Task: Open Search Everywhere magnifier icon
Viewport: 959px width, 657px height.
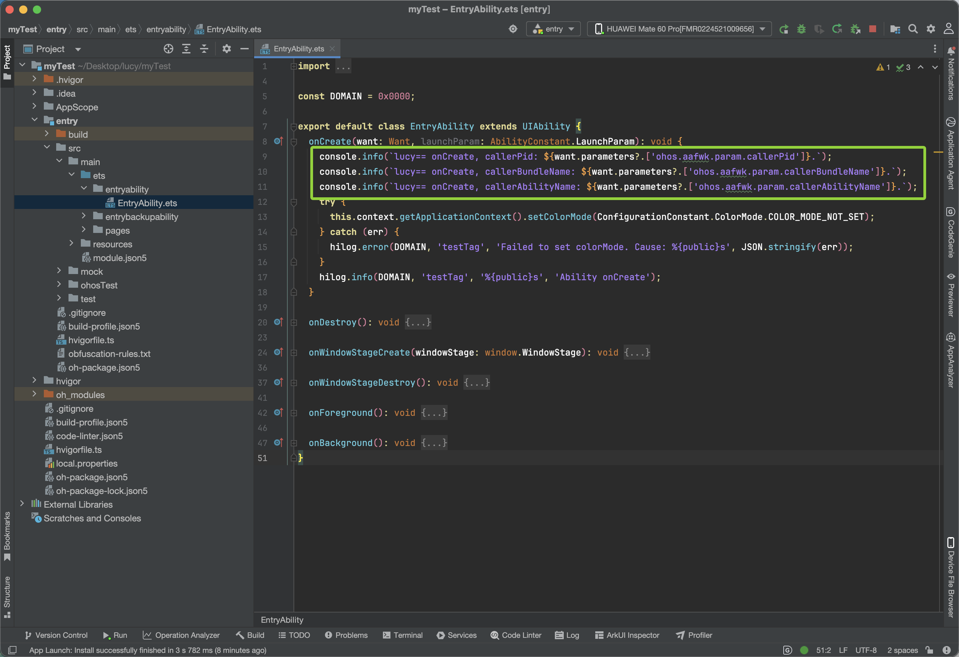Action: click(x=913, y=29)
